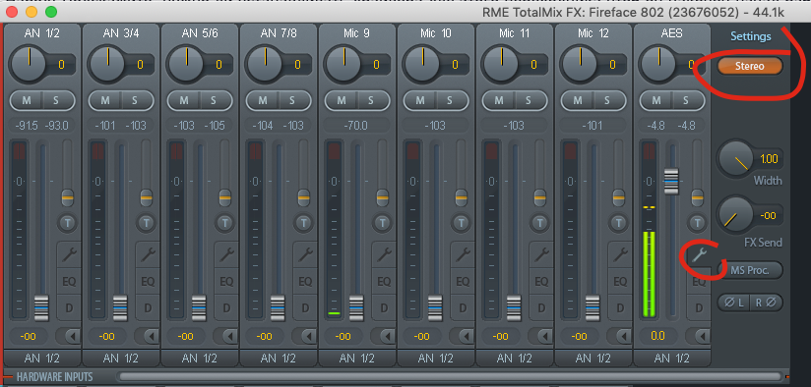Screen dimensions: 811x387
Task: Toggle T trim button on Mic 9
Action: click(x=382, y=223)
